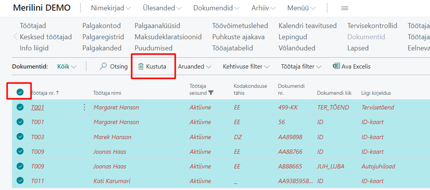Go to Kalendri teavitused
The width and height of the screenshot is (430, 190).
point(308,26)
